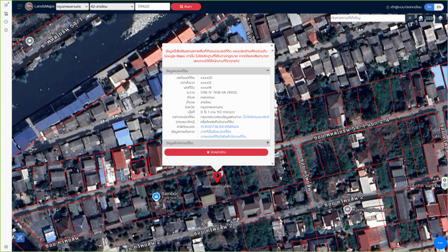
Task: Open the blue chat bubble button
Action: point(440,243)
